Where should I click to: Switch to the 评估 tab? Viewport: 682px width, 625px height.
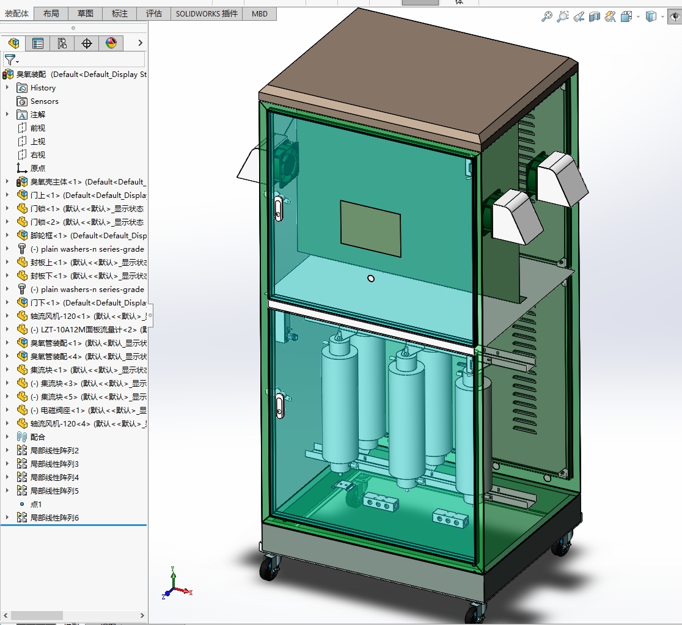pyautogui.click(x=153, y=14)
